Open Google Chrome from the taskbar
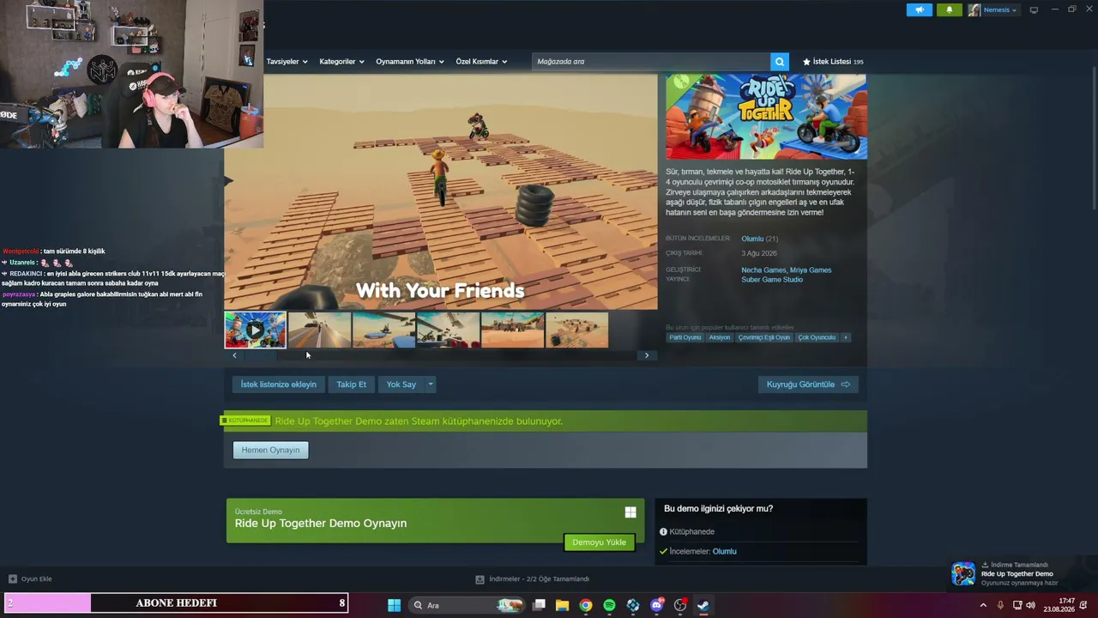Viewport: 1098px width, 618px height. click(x=586, y=605)
